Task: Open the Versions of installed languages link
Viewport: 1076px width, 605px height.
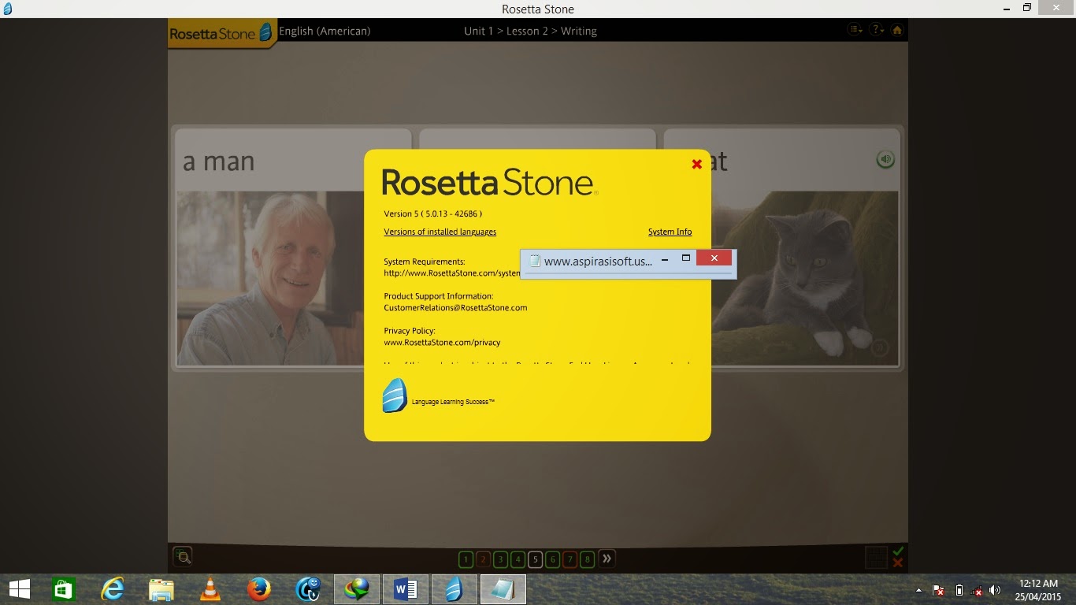Action: coord(440,232)
